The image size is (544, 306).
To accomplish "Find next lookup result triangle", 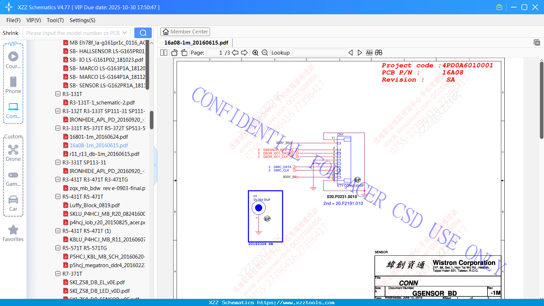I will [x=360, y=53].
